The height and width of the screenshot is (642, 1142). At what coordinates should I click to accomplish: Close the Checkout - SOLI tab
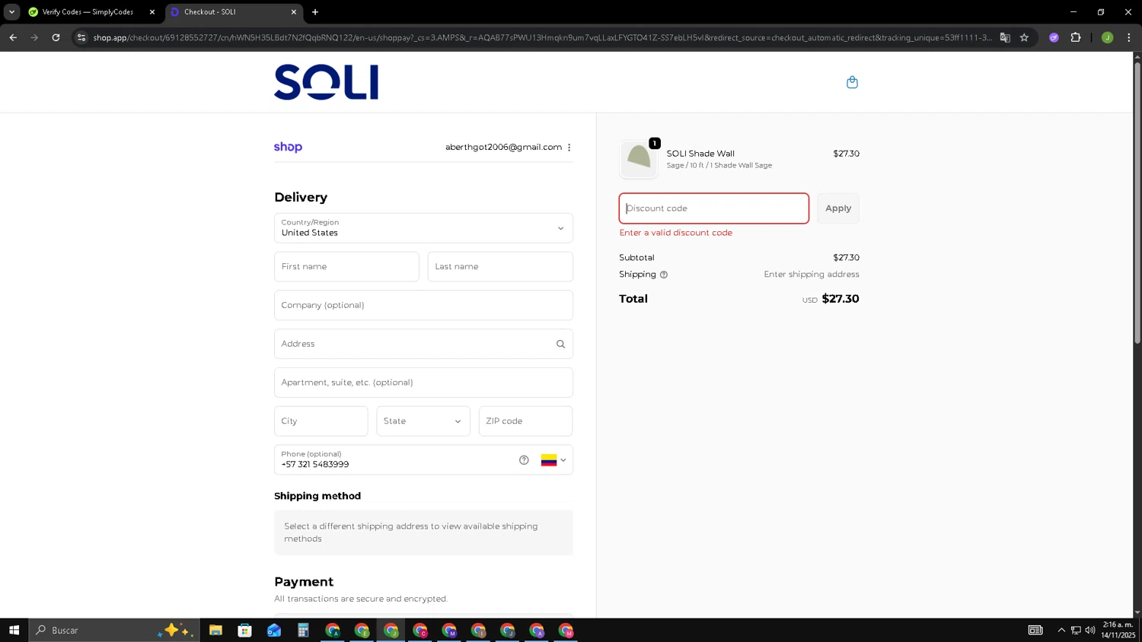(294, 12)
